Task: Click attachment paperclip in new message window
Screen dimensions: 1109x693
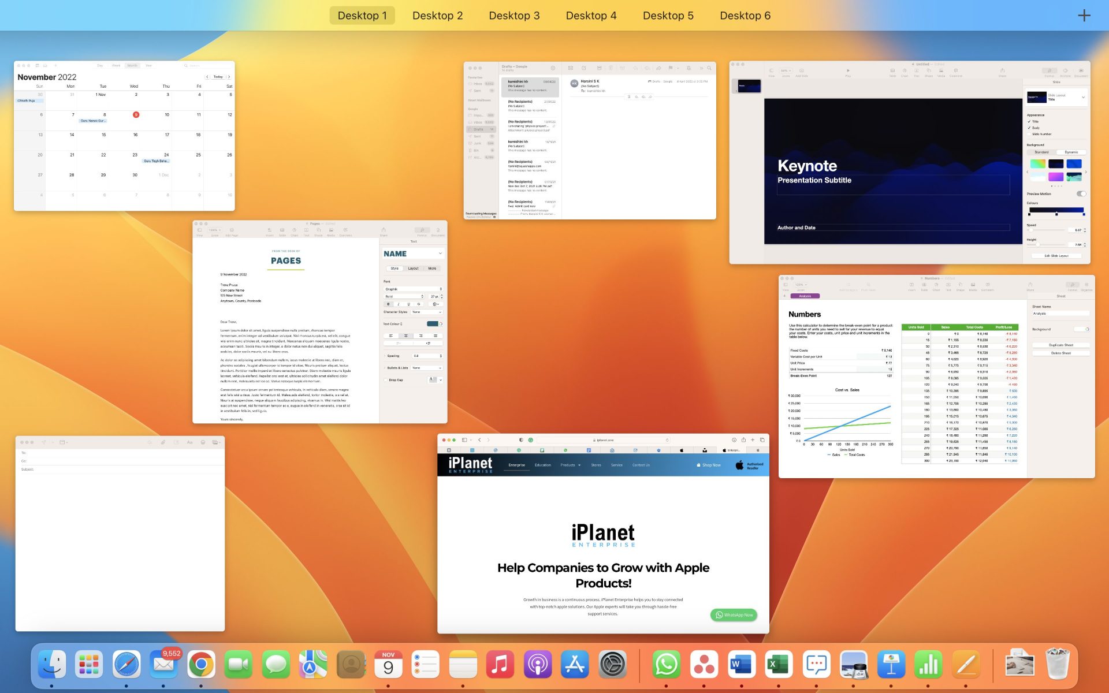Action: [x=163, y=442]
